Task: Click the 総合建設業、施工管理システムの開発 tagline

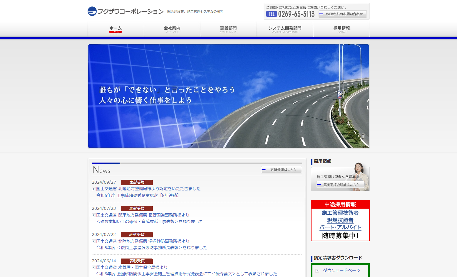Action: tap(195, 11)
